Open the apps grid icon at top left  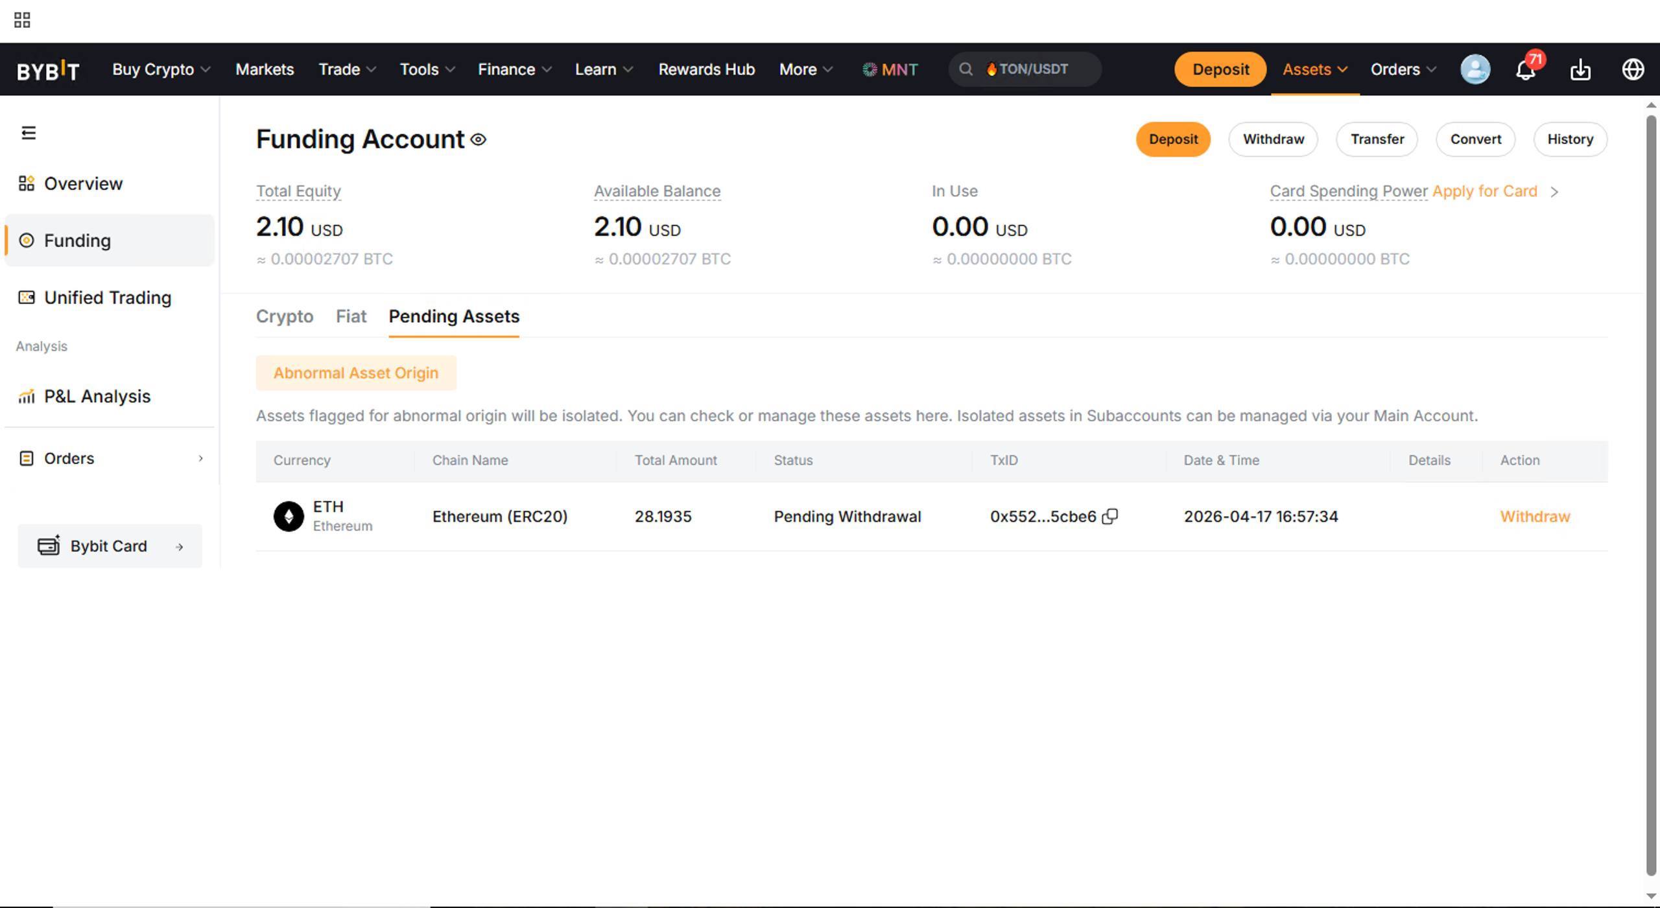[x=22, y=20]
